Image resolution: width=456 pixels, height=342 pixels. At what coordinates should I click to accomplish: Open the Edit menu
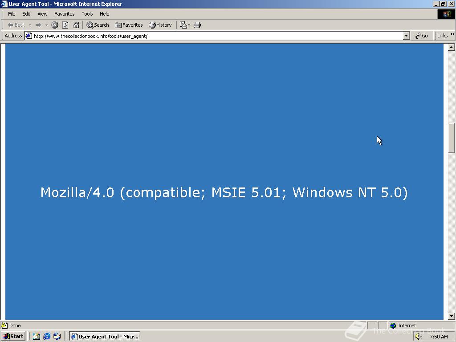(26, 14)
